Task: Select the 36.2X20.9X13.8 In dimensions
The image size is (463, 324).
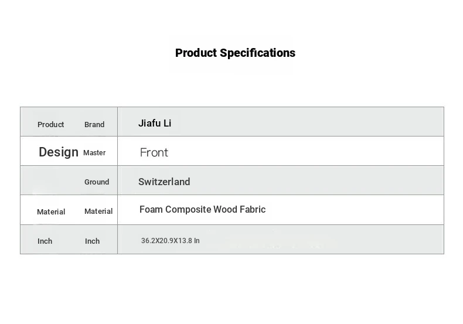Action: (x=170, y=241)
